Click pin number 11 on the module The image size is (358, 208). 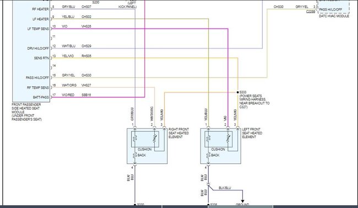pyautogui.click(x=54, y=36)
